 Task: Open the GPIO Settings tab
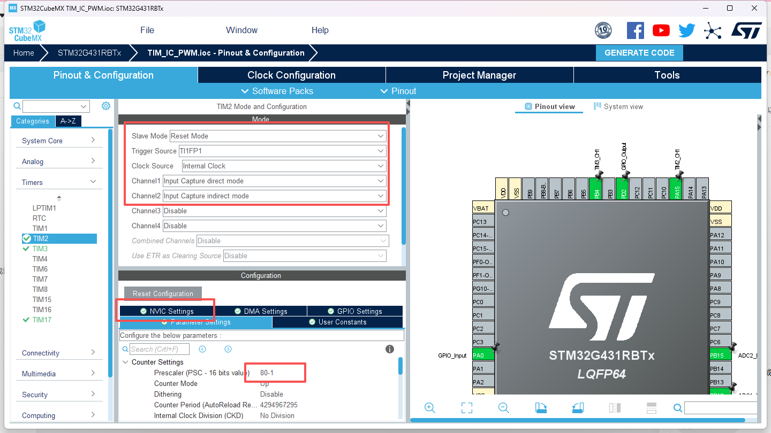point(354,311)
